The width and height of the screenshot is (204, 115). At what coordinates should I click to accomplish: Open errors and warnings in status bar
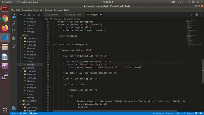coord(34,113)
